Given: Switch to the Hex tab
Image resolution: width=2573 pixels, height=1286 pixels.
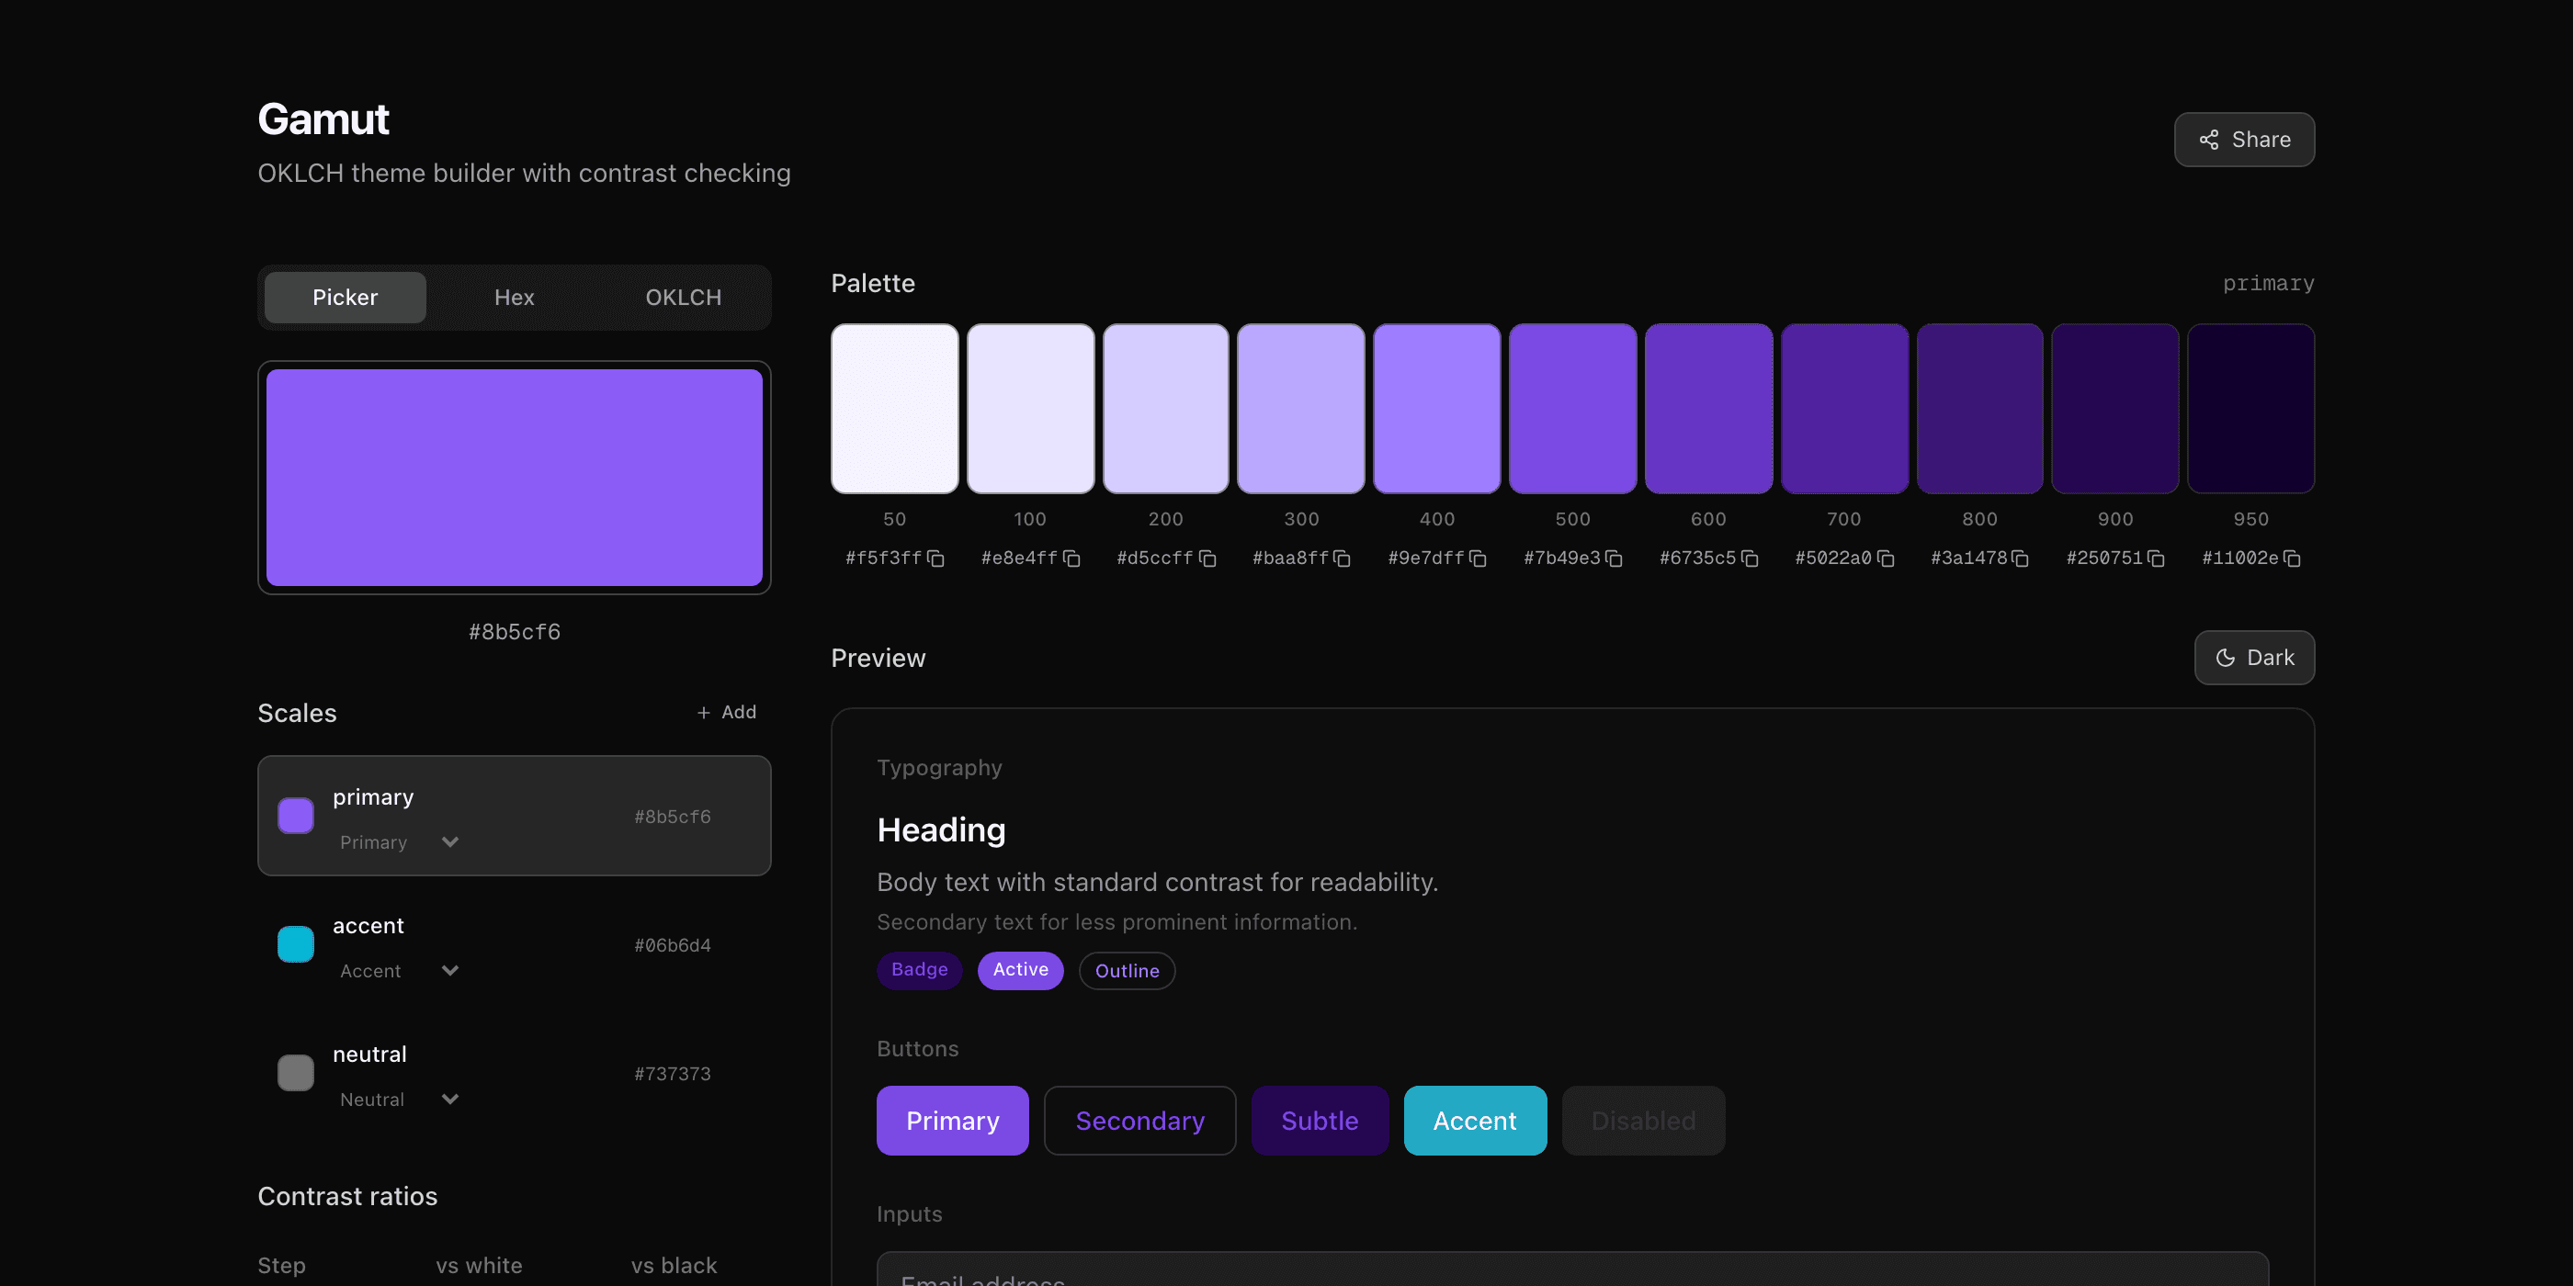Looking at the screenshot, I should (514, 298).
